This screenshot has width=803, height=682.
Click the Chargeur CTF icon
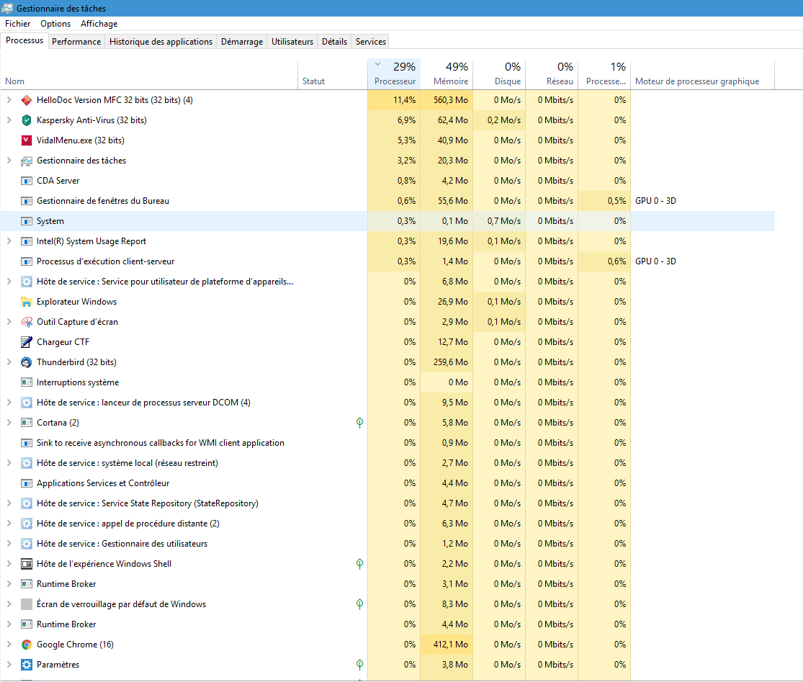coord(27,342)
